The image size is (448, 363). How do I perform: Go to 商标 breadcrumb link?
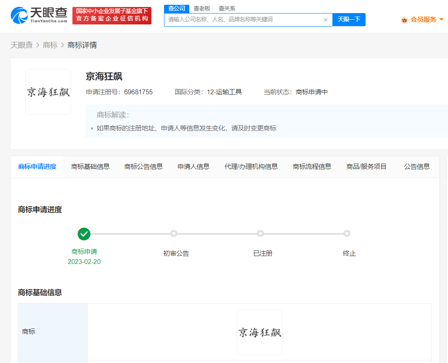(x=50, y=45)
